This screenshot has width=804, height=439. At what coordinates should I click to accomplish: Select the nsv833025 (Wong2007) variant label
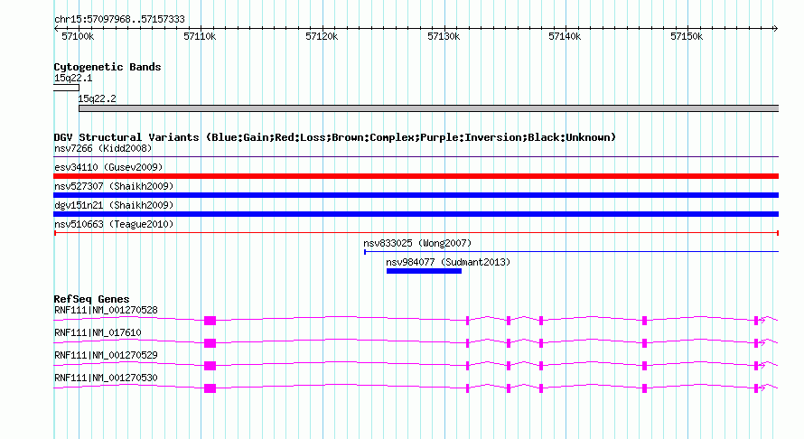[417, 243]
